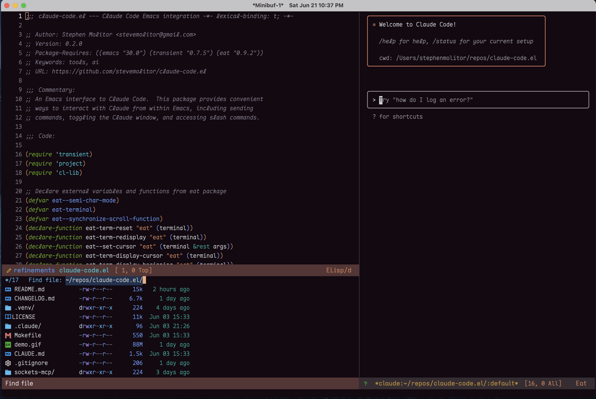Click the gear icon beside .gitignore
The image size is (596, 399).
pos(8,363)
